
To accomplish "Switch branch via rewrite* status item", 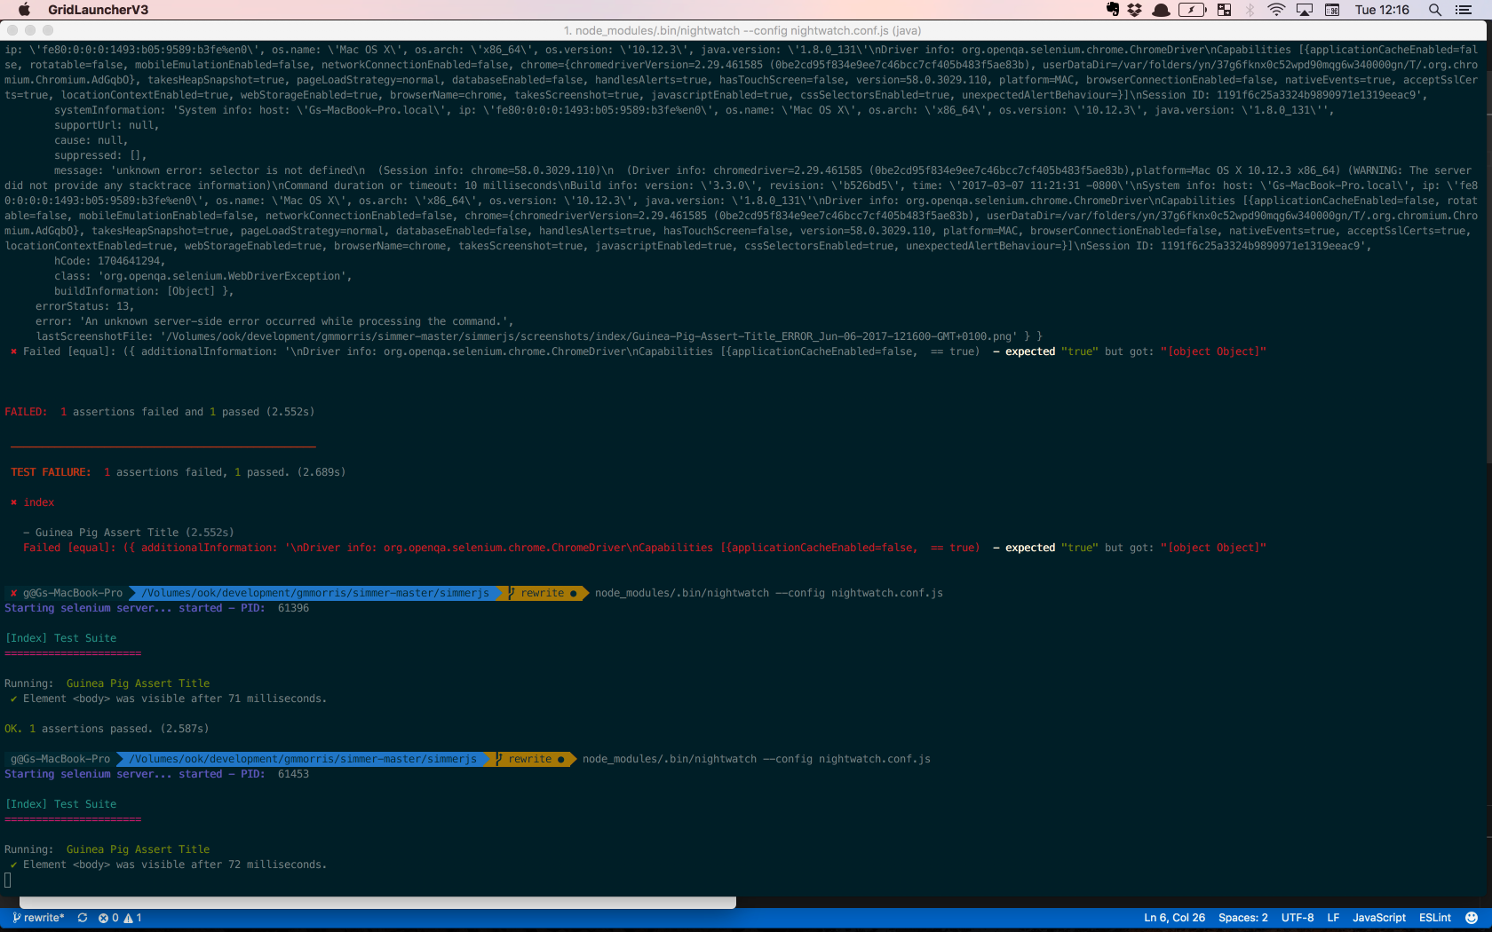I will [x=39, y=918].
